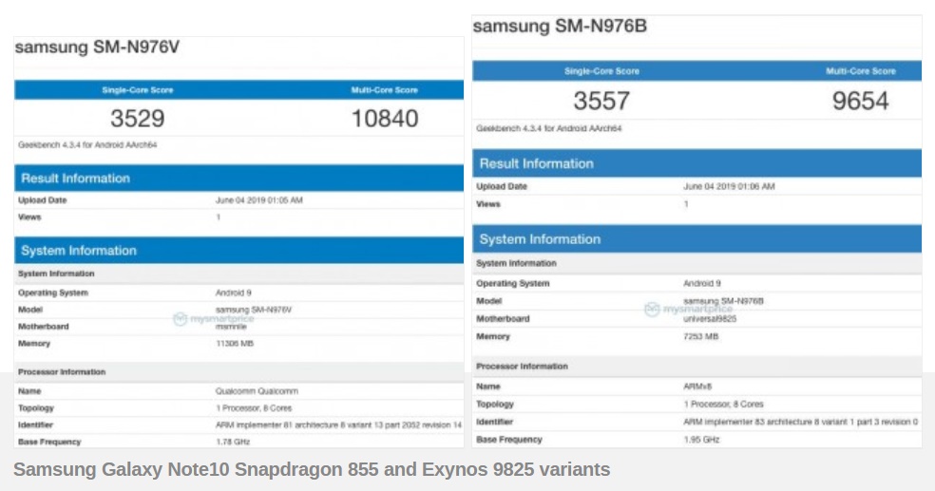Click caption 'Samsung Galaxy Note10 Snapdragon 855 and Exynos 9825 variants'
The width and height of the screenshot is (935, 491).
point(312,469)
